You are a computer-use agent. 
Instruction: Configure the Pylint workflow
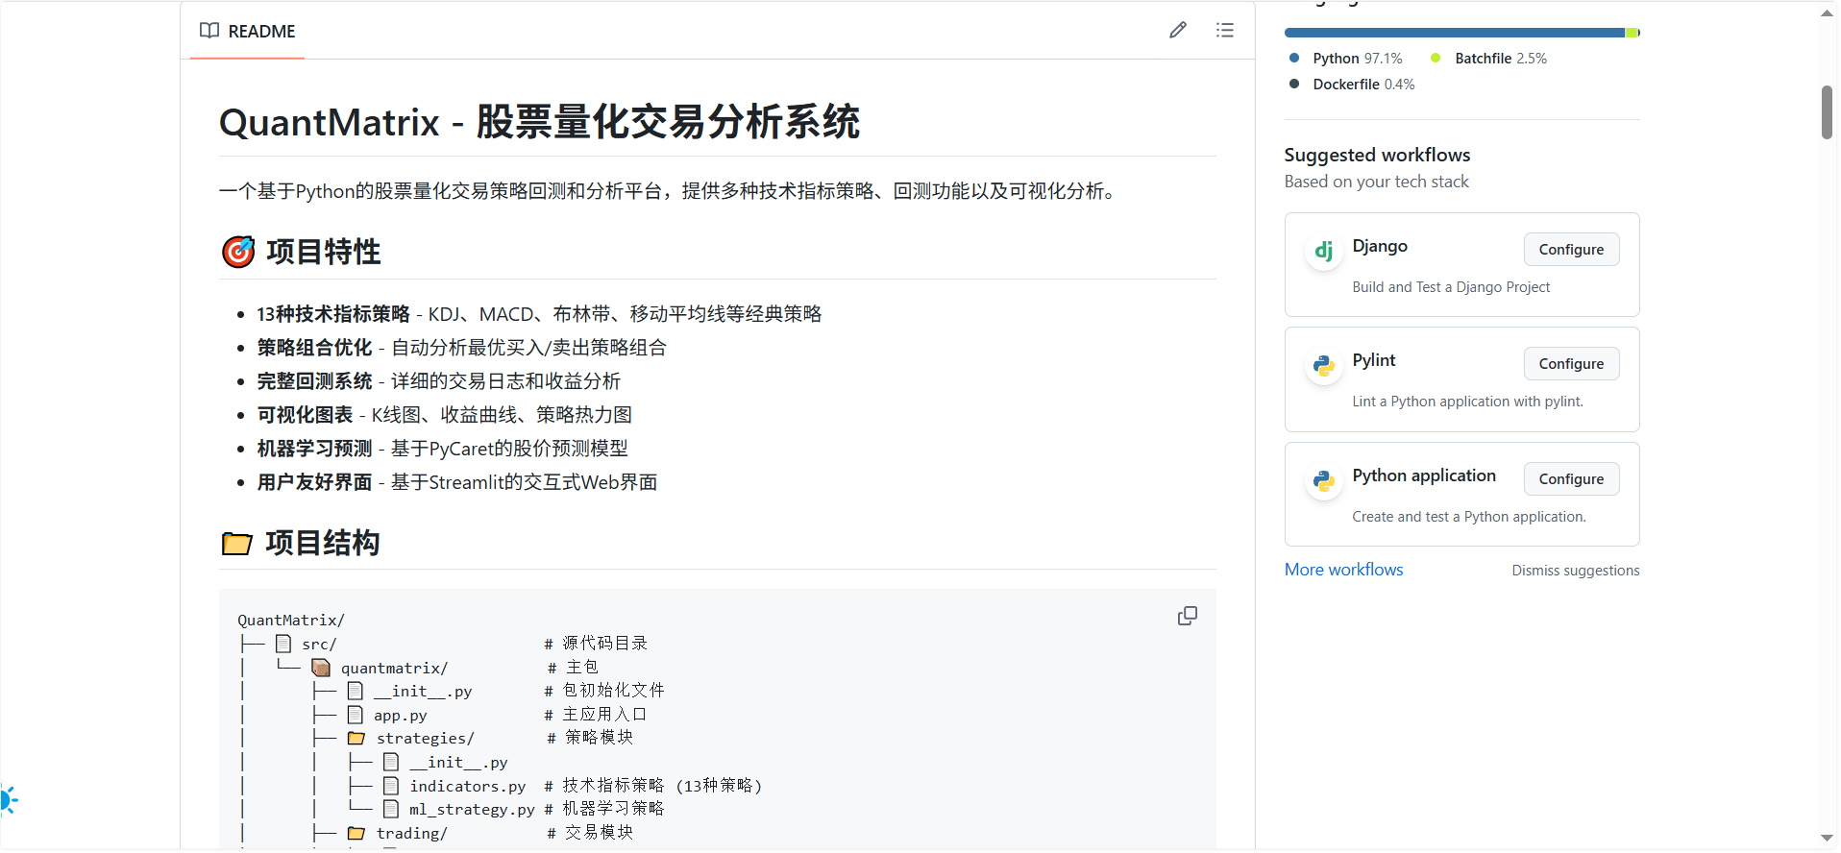coord(1570,364)
